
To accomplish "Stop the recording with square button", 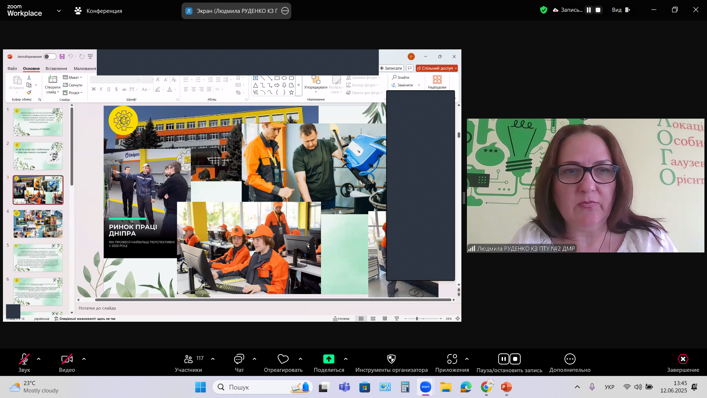I will click(598, 10).
